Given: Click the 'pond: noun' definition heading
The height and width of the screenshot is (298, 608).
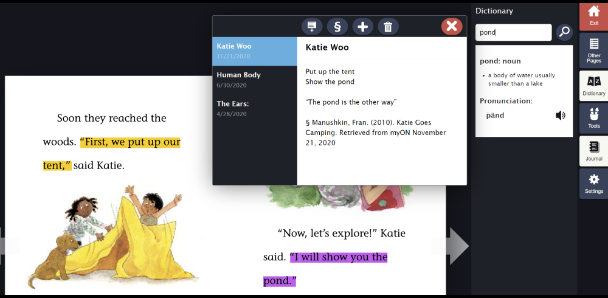Looking at the screenshot, I should tap(500, 61).
